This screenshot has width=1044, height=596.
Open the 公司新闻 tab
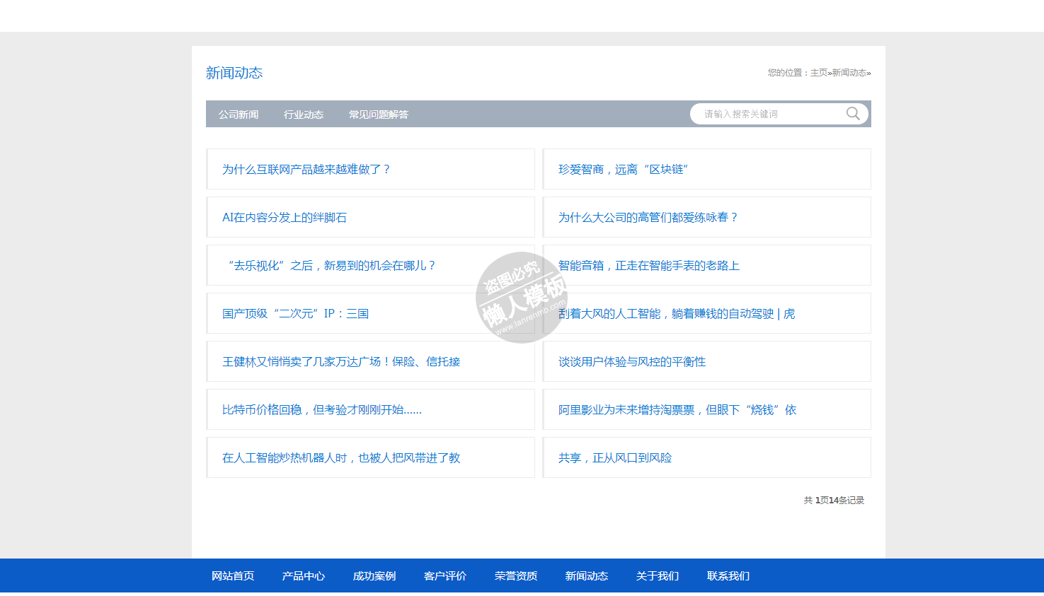[239, 115]
